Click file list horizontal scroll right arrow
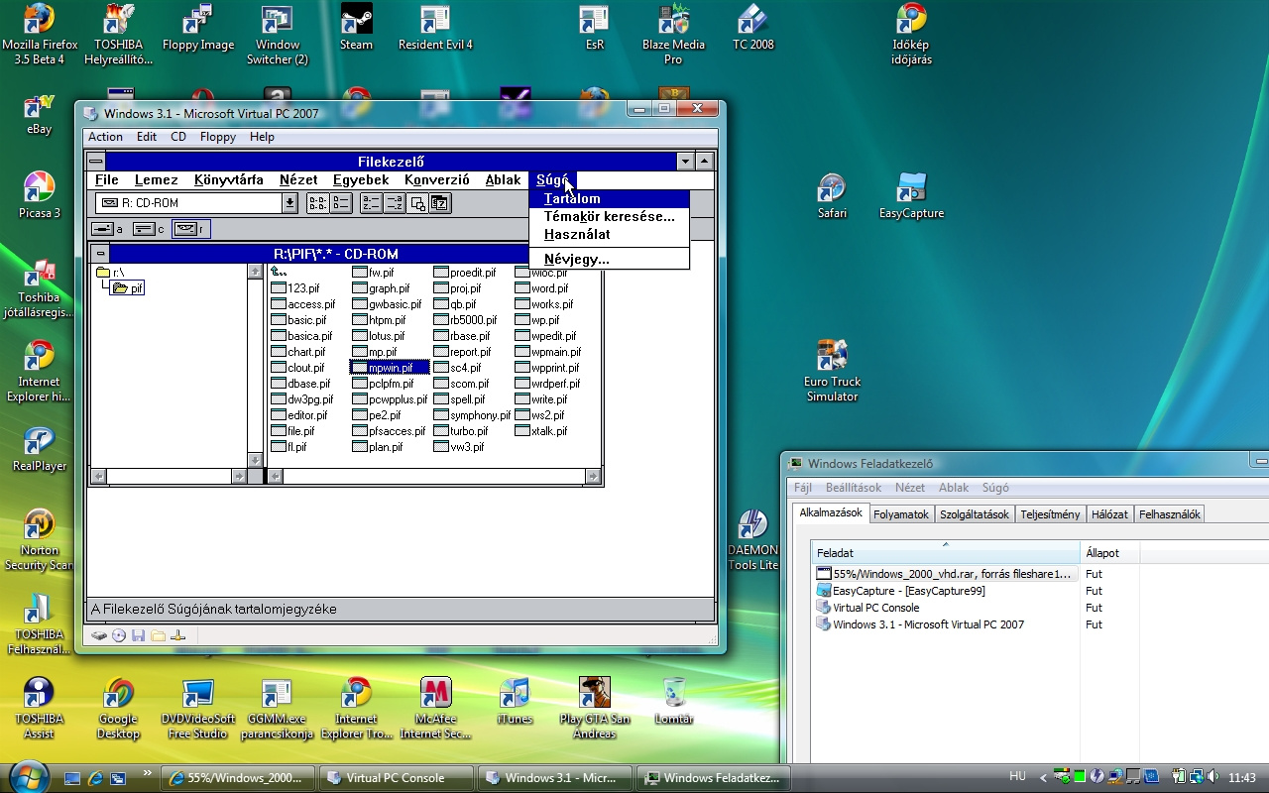Image resolution: width=1269 pixels, height=793 pixels. pyautogui.click(x=593, y=477)
